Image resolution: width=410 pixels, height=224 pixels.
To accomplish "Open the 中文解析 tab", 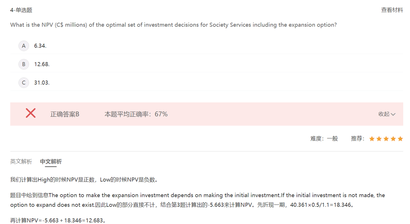I will pyautogui.click(x=51, y=162).
